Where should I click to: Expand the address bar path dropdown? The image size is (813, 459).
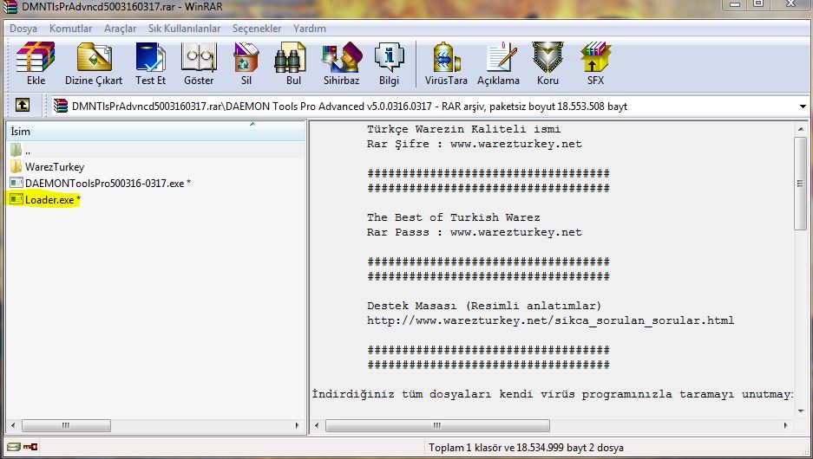(x=803, y=107)
